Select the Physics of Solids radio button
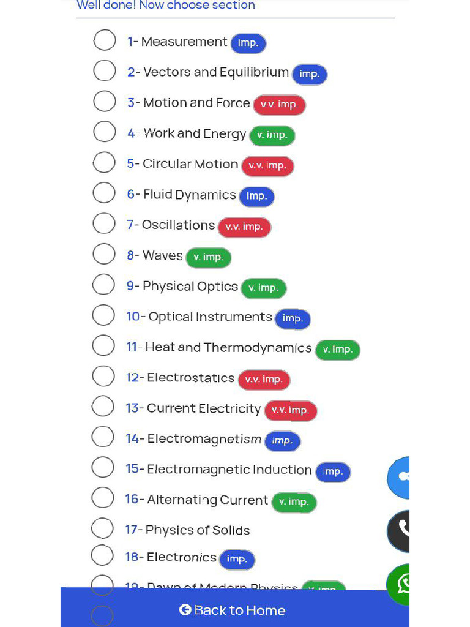 (x=102, y=528)
